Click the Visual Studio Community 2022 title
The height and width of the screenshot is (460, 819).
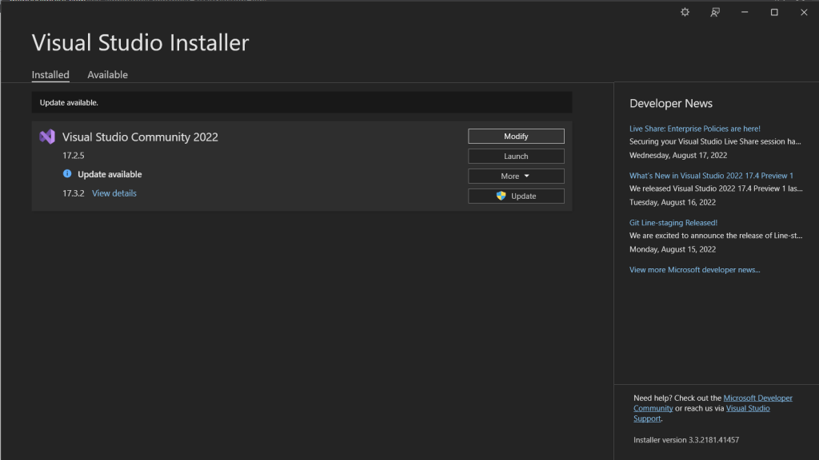(x=140, y=137)
